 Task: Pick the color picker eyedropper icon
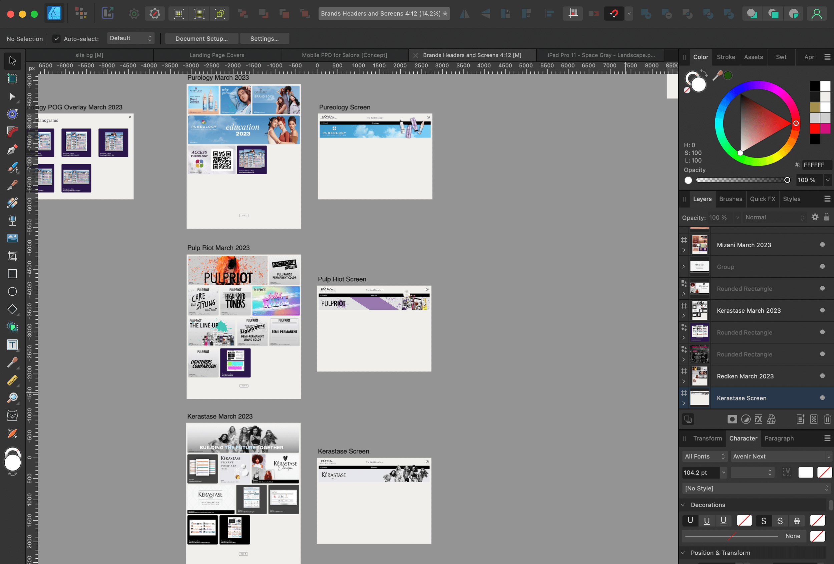tap(717, 75)
